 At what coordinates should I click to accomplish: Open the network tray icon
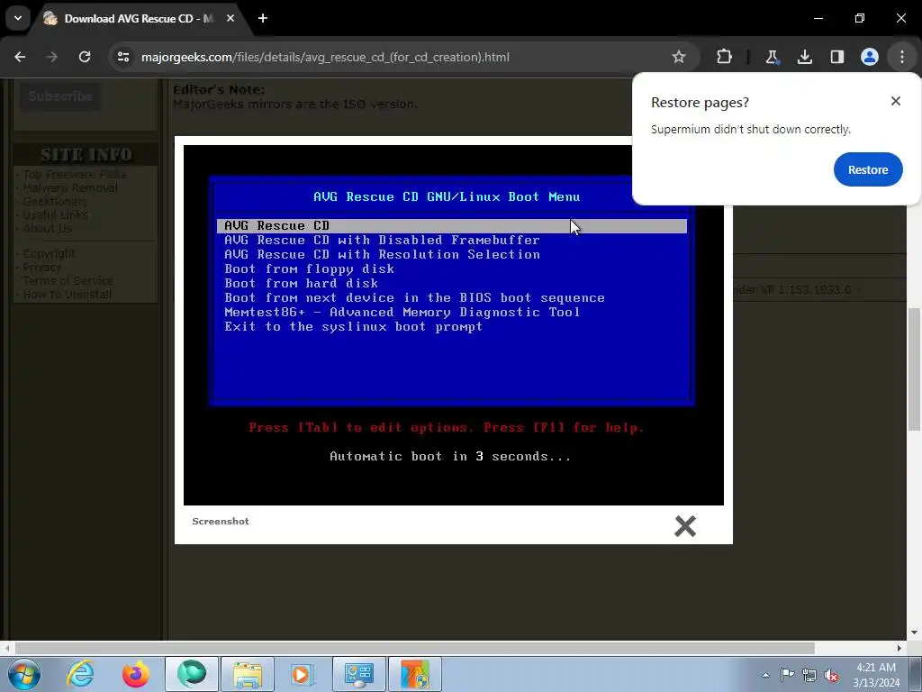pos(809,675)
